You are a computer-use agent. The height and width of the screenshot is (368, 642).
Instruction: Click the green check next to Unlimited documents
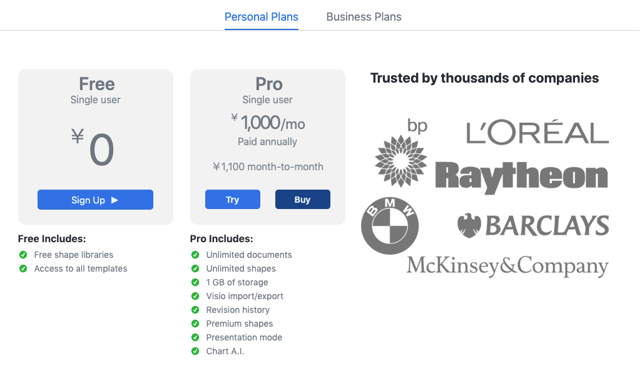195,255
